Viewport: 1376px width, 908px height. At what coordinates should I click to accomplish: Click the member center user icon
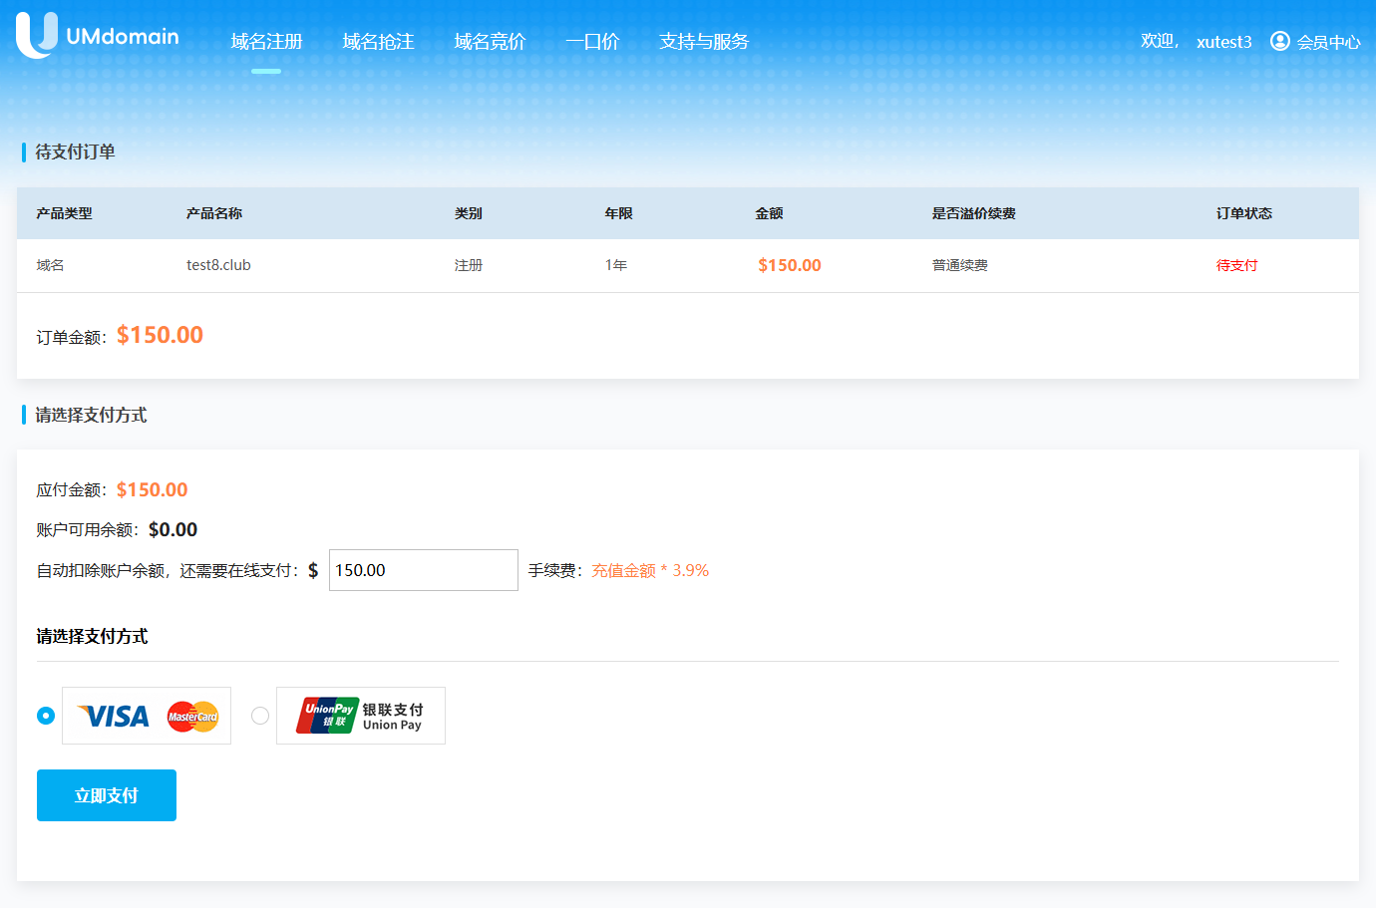(x=1279, y=41)
